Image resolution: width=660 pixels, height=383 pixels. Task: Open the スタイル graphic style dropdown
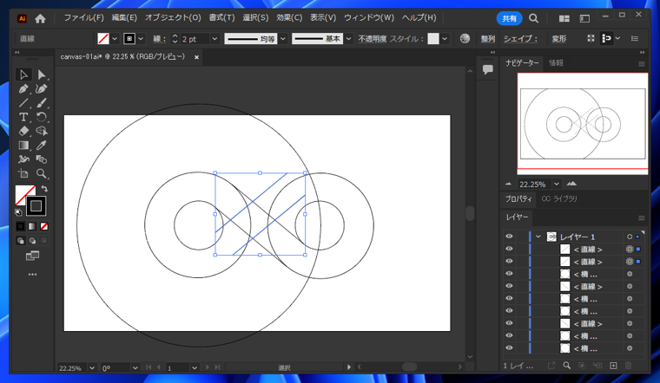(x=445, y=39)
